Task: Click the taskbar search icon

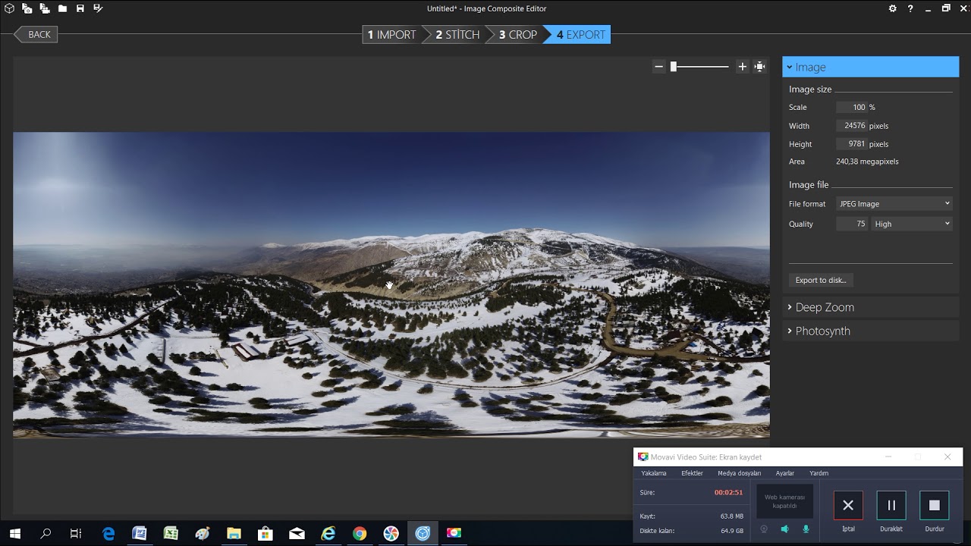Action: 46,533
